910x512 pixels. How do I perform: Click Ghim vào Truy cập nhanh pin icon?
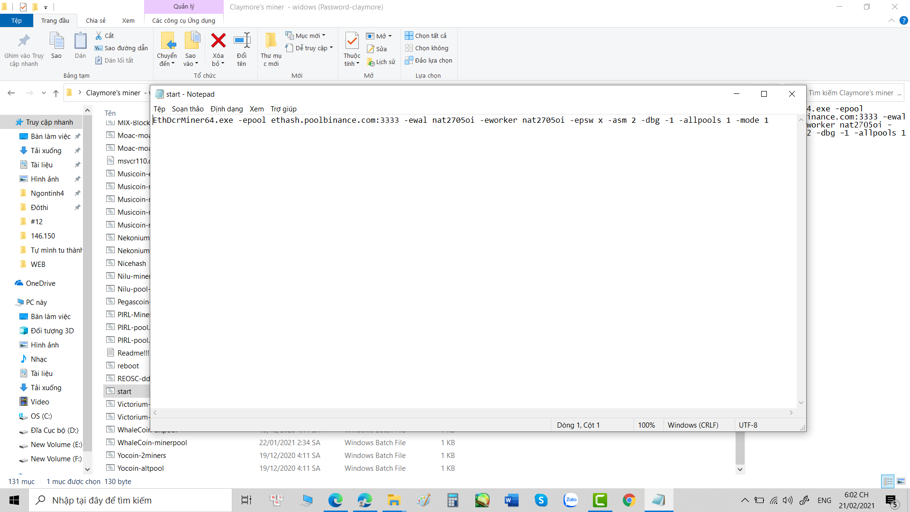point(24,41)
